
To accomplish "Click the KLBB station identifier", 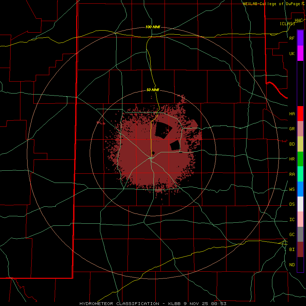I will point(174,304).
